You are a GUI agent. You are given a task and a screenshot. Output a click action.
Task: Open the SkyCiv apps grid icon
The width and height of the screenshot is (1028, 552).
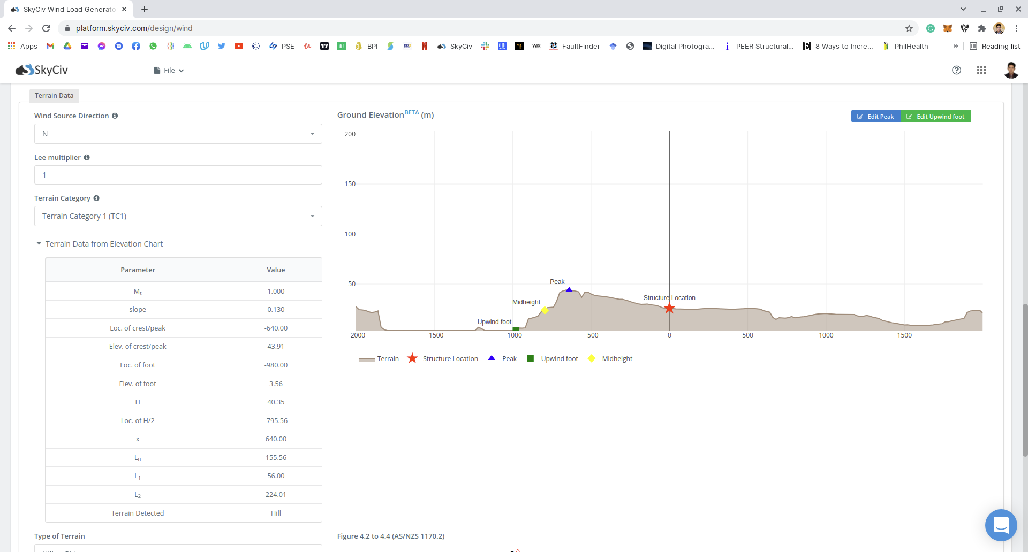tap(981, 70)
